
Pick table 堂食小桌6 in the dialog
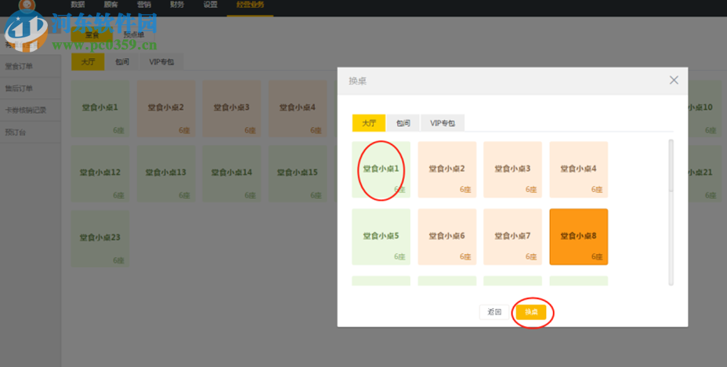click(x=447, y=237)
